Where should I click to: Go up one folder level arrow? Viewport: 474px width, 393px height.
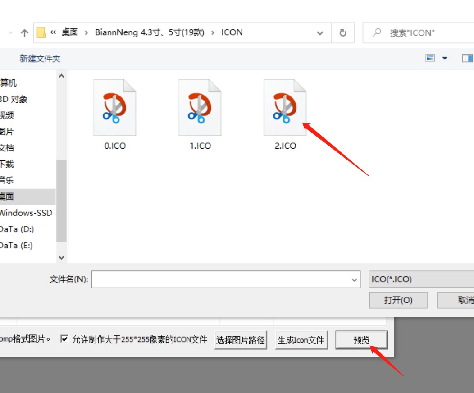pyautogui.click(x=24, y=32)
